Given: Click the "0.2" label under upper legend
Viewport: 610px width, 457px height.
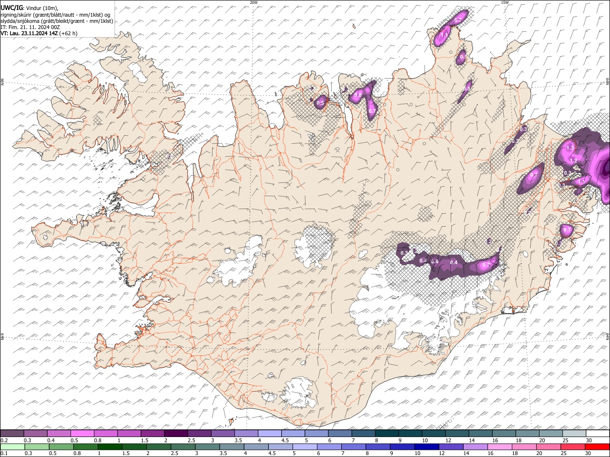Looking at the screenshot, I should point(3,440).
